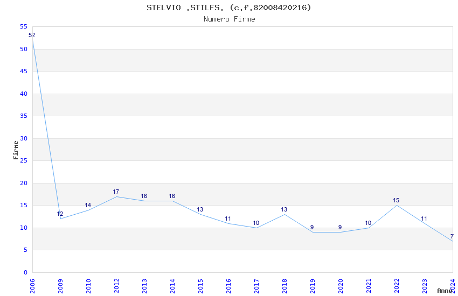This screenshot has height=296, width=458.
Task: Click data label 15 for year 2022
Action: [396, 200]
